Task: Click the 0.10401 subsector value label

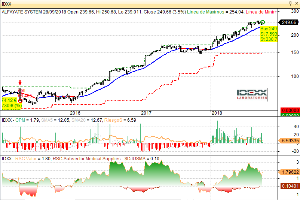Action: pos(290,186)
